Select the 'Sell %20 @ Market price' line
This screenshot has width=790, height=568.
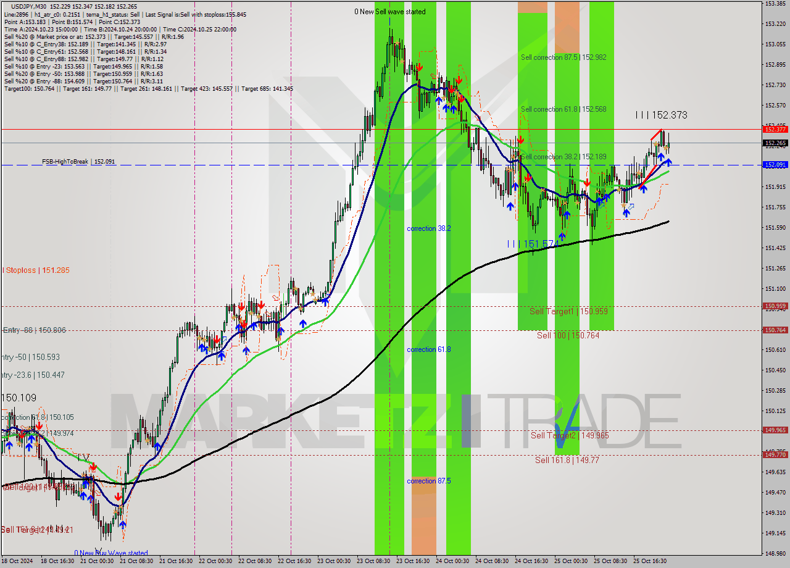[x=94, y=36]
